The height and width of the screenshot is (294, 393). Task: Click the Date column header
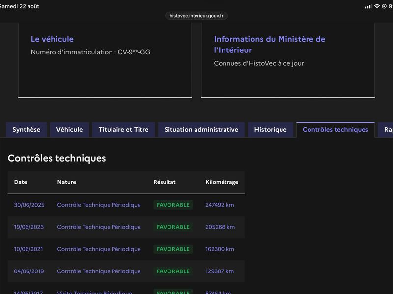[x=21, y=182]
